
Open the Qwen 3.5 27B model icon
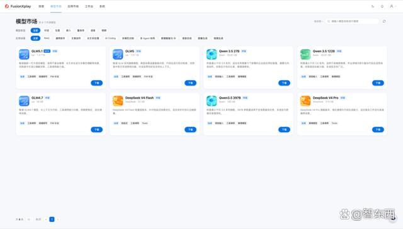click(212, 54)
